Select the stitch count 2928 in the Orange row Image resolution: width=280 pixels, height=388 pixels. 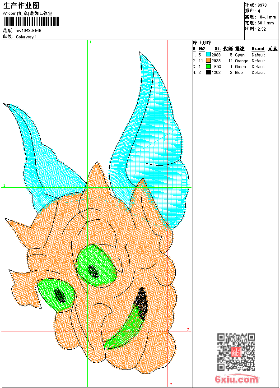pyautogui.click(x=216, y=60)
